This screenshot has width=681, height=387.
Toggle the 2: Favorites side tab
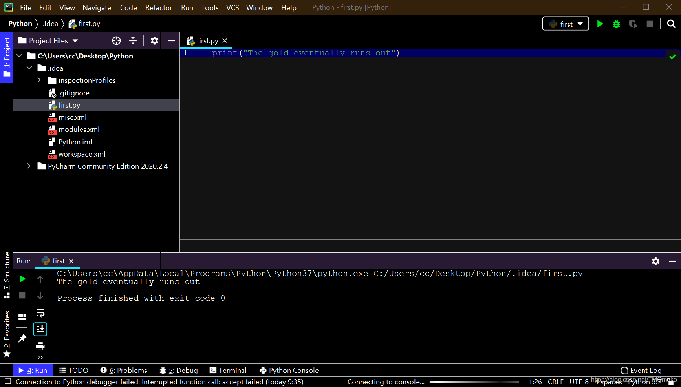7,334
